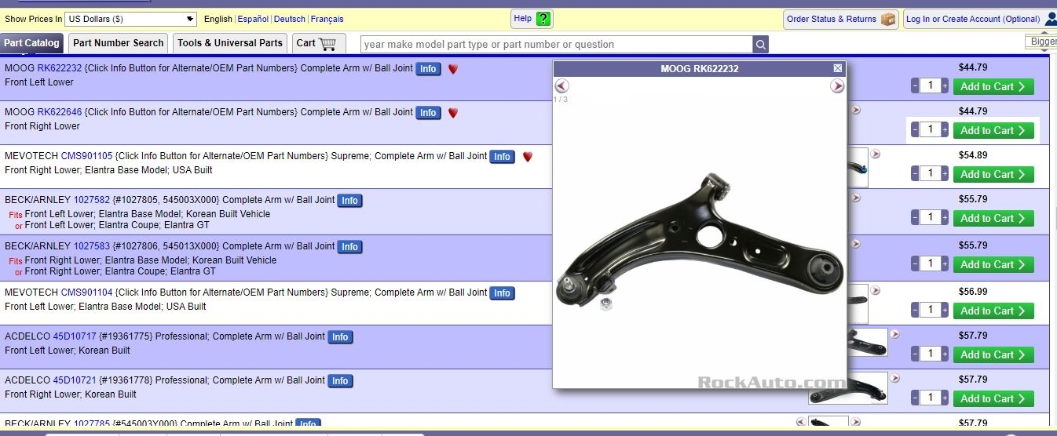Close the MOOG RK622232 image popup
The image size is (1057, 436).
pos(838,69)
